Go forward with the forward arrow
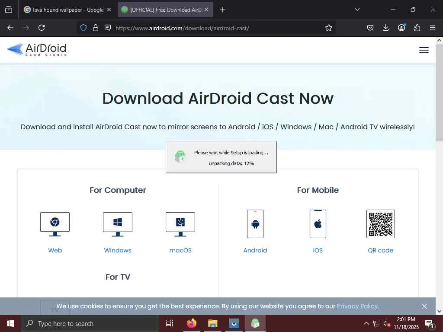 (x=26, y=28)
